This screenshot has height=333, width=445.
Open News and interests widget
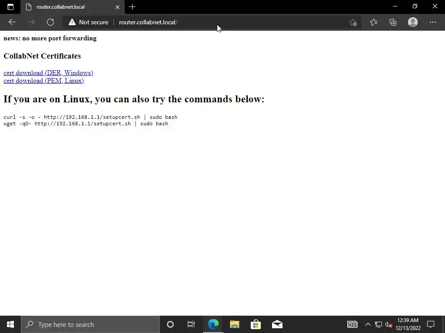[x=352, y=324]
